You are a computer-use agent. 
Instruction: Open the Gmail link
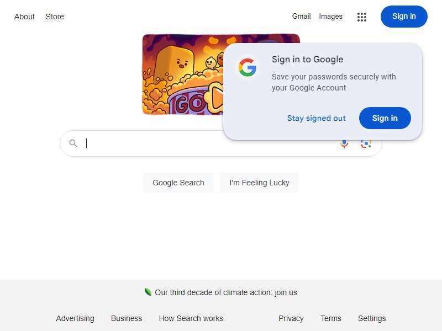point(301,17)
